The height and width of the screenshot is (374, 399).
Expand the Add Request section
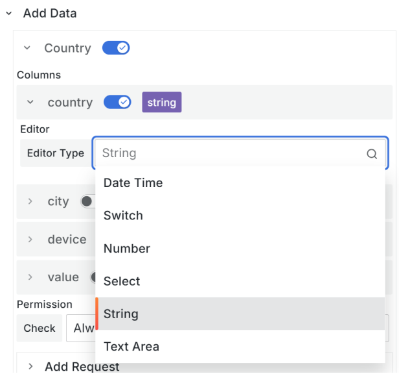pos(31,367)
